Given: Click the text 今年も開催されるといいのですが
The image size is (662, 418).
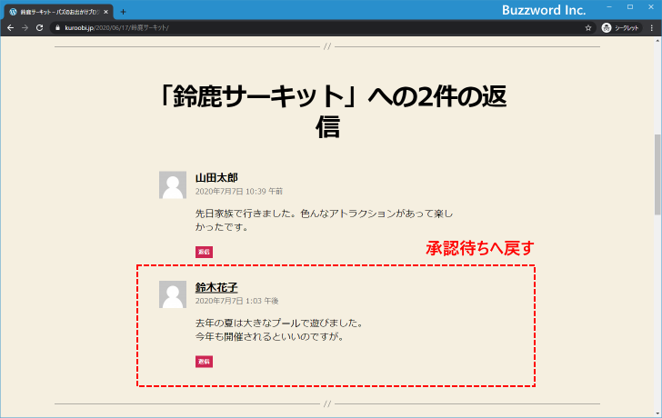Looking at the screenshot, I should (269, 336).
